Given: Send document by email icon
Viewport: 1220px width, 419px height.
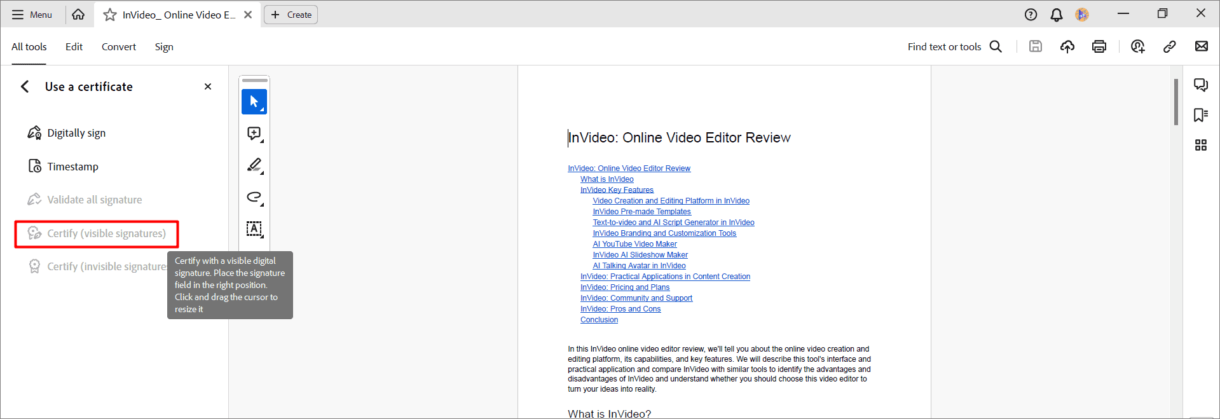Looking at the screenshot, I should pyautogui.click(x=1202, y=46).
